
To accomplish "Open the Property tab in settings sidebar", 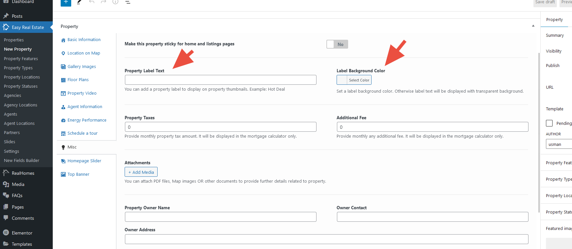I will click(555, 20).
